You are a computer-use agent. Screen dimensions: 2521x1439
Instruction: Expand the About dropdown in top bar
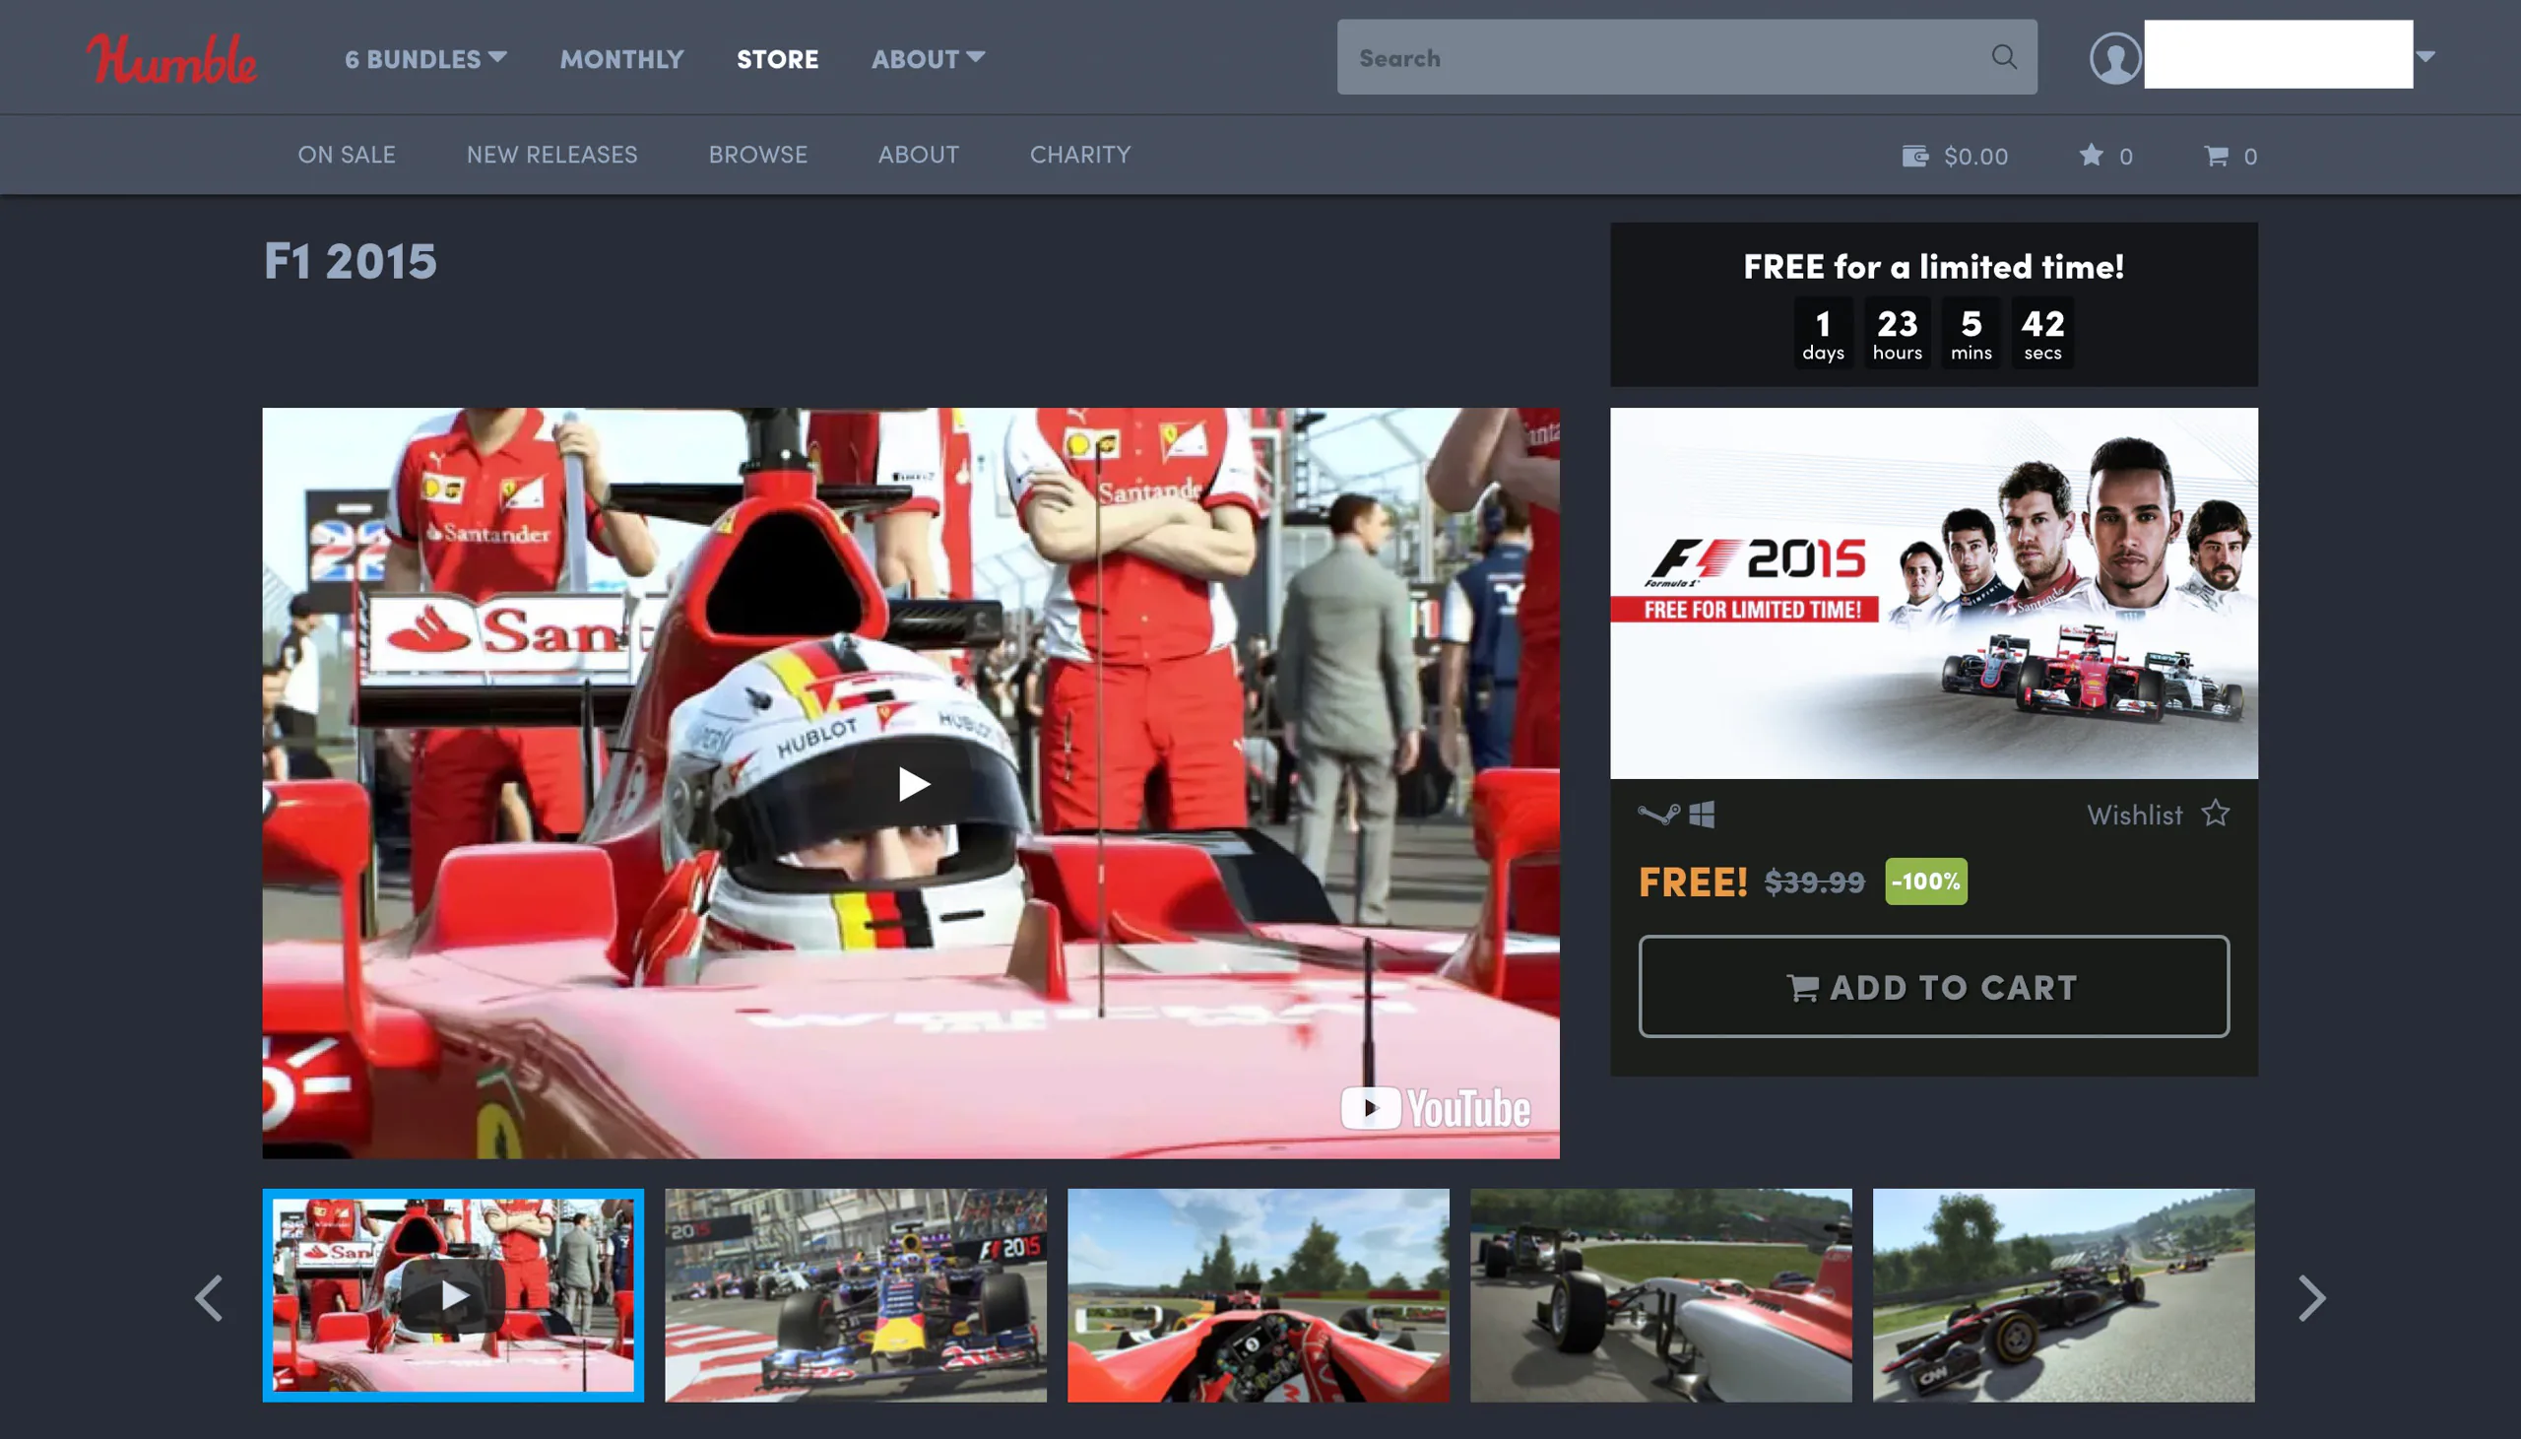tap(928, 58)
